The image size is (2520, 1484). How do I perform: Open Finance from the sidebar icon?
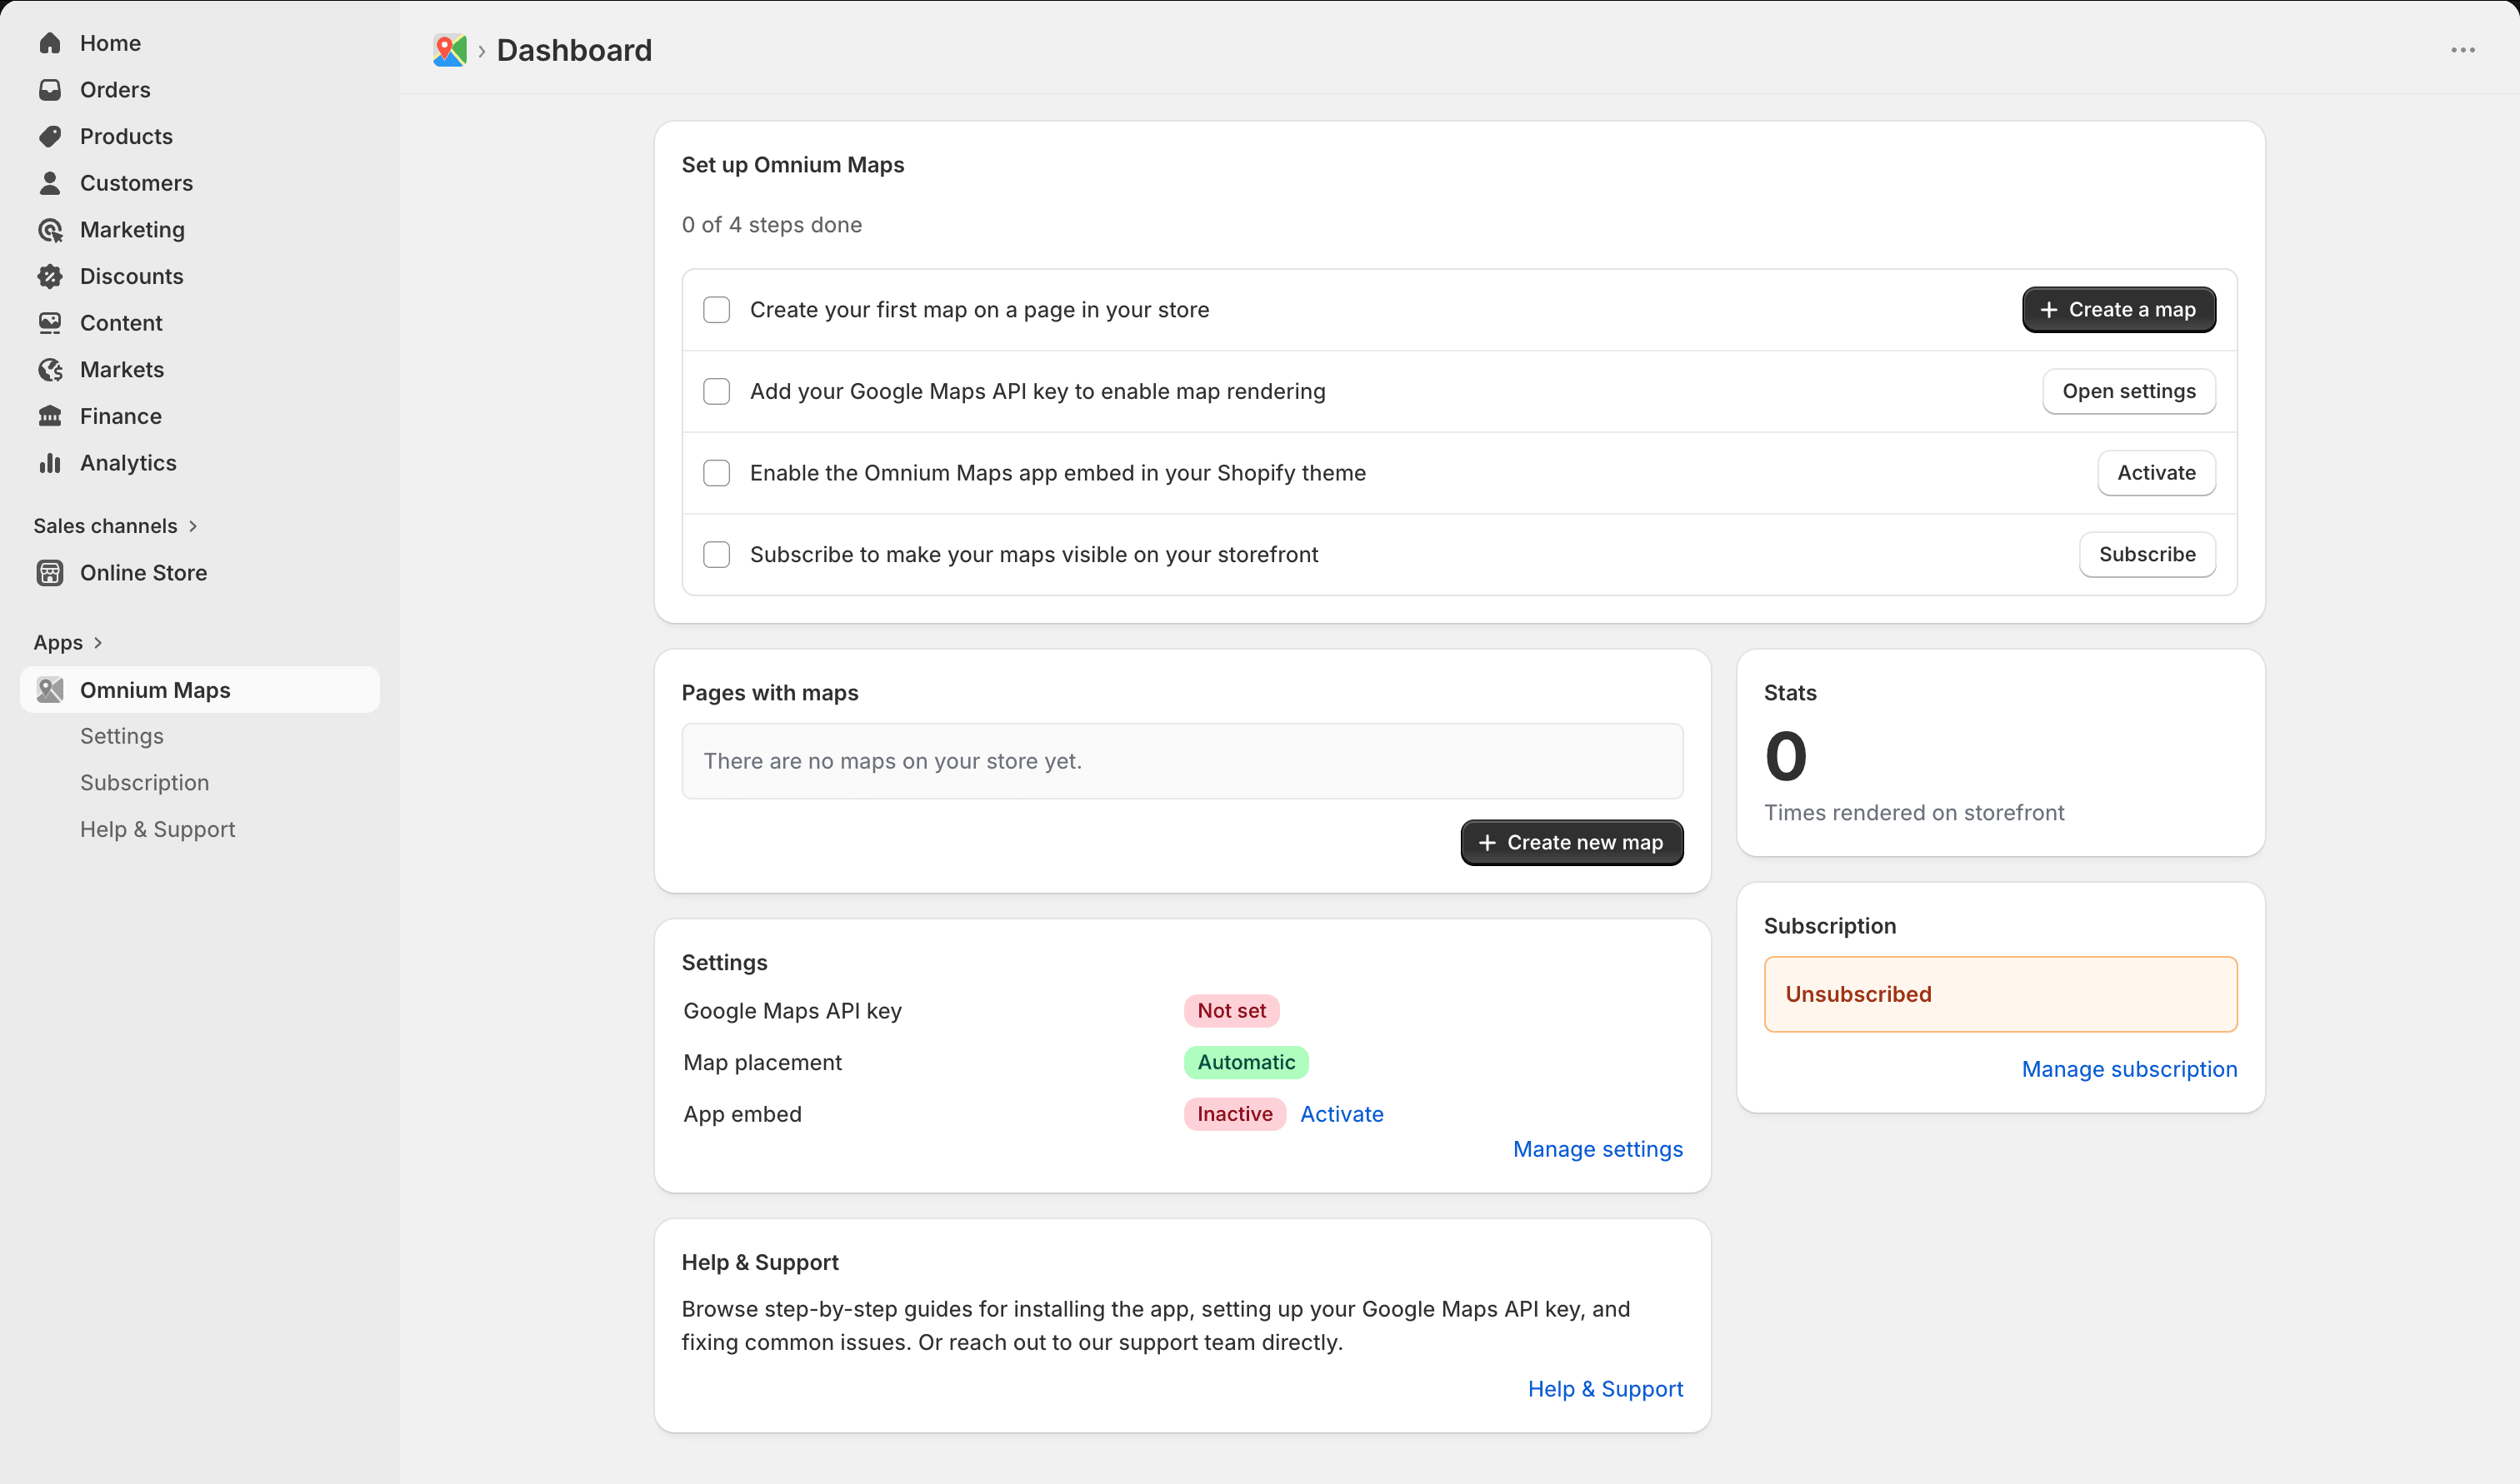[50, 416]
